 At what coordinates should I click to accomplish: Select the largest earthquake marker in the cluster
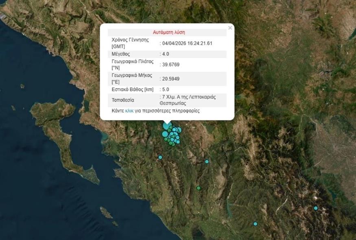point(167,125)
